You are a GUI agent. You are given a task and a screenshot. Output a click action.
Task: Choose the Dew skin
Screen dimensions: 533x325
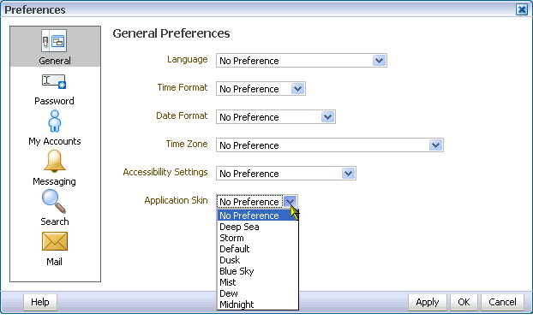click(258, 293)
